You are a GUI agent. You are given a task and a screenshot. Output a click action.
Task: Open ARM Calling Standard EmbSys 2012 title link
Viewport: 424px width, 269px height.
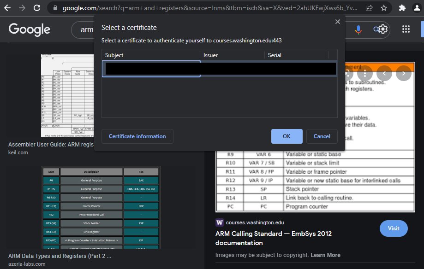274,238
